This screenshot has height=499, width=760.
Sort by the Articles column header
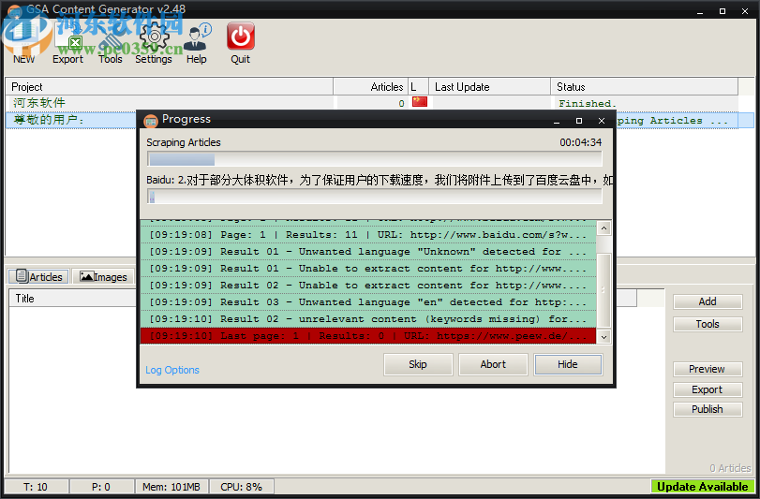371,87
